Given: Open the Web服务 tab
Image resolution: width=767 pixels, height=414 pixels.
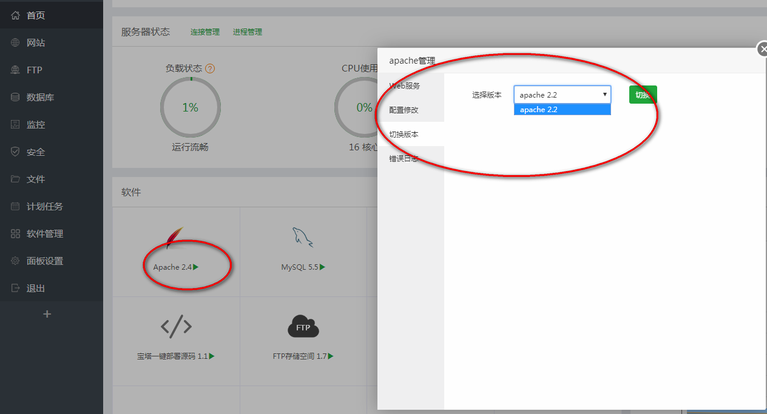Looking at the screenshot, I should (411, 85).
